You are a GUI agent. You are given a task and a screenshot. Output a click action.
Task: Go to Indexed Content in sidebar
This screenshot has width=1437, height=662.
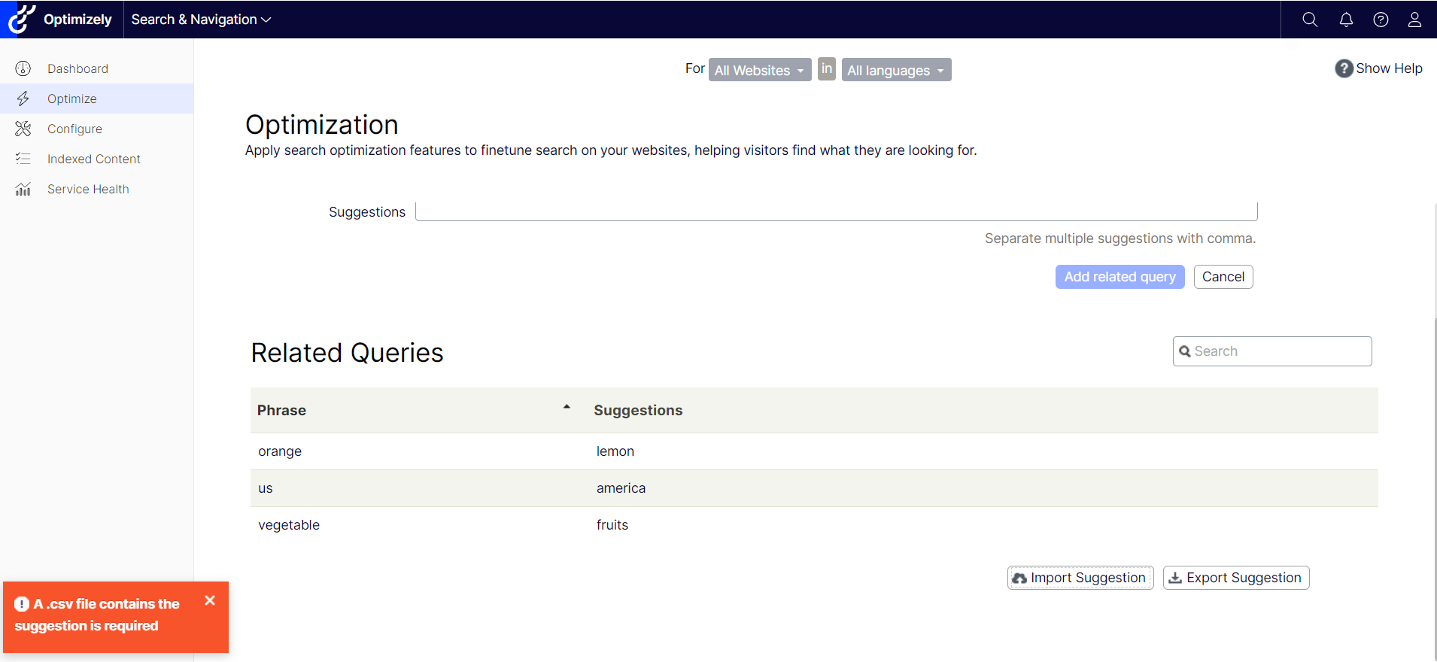pyautogui.click(x=93, y=159)
